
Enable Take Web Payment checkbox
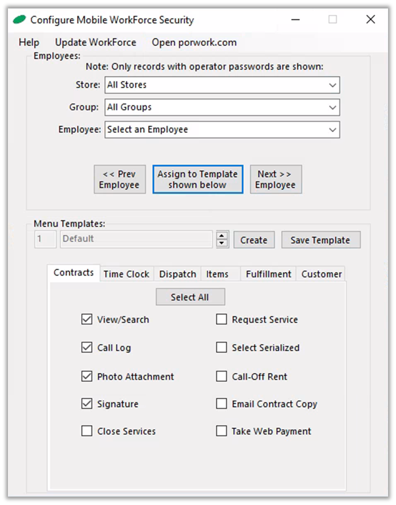coord(222,431)
